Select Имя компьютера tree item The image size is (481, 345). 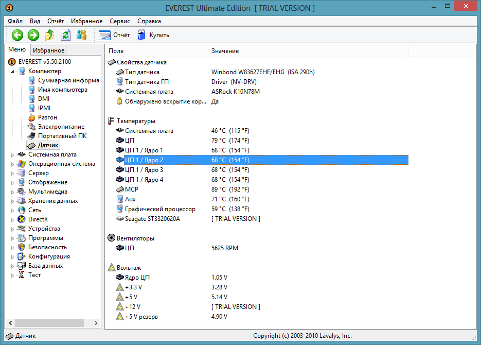(63, 90)
